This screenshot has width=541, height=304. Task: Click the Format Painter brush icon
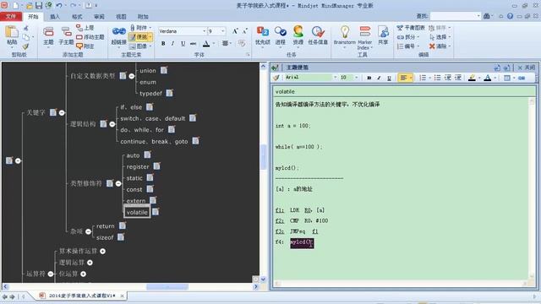pos(25,46)
